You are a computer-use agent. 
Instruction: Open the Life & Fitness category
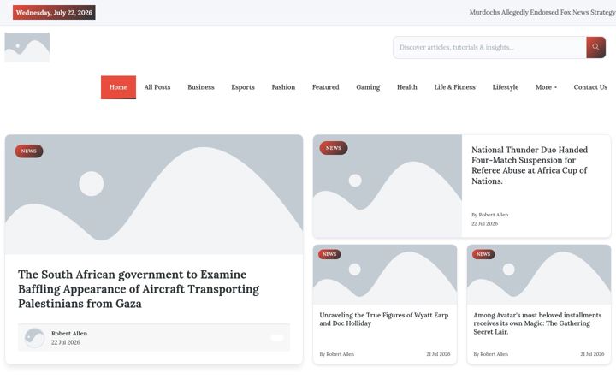tap(454, 87)
